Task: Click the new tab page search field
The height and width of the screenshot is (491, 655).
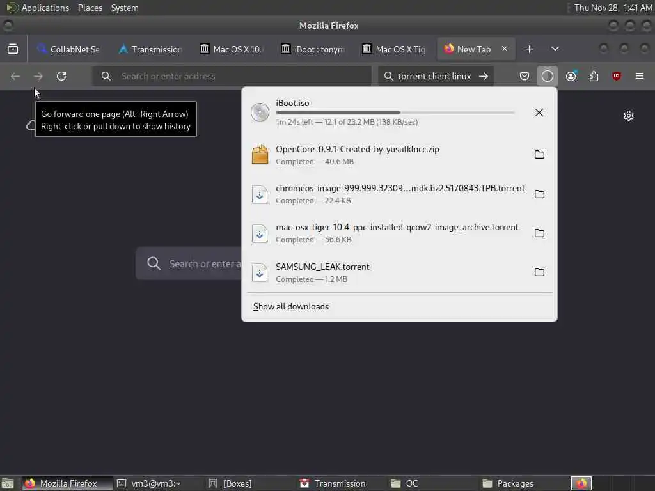Action: [189, 263]
